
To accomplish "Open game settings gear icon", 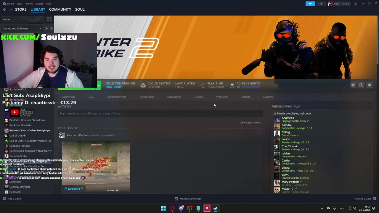I will (353, 85).
